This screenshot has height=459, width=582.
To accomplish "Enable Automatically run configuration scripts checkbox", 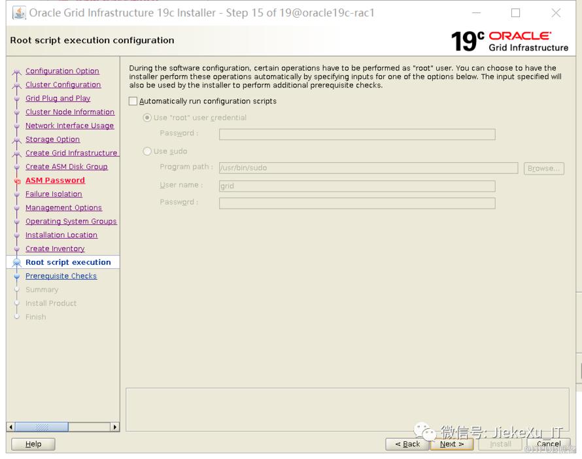I will tap(133, 101).
